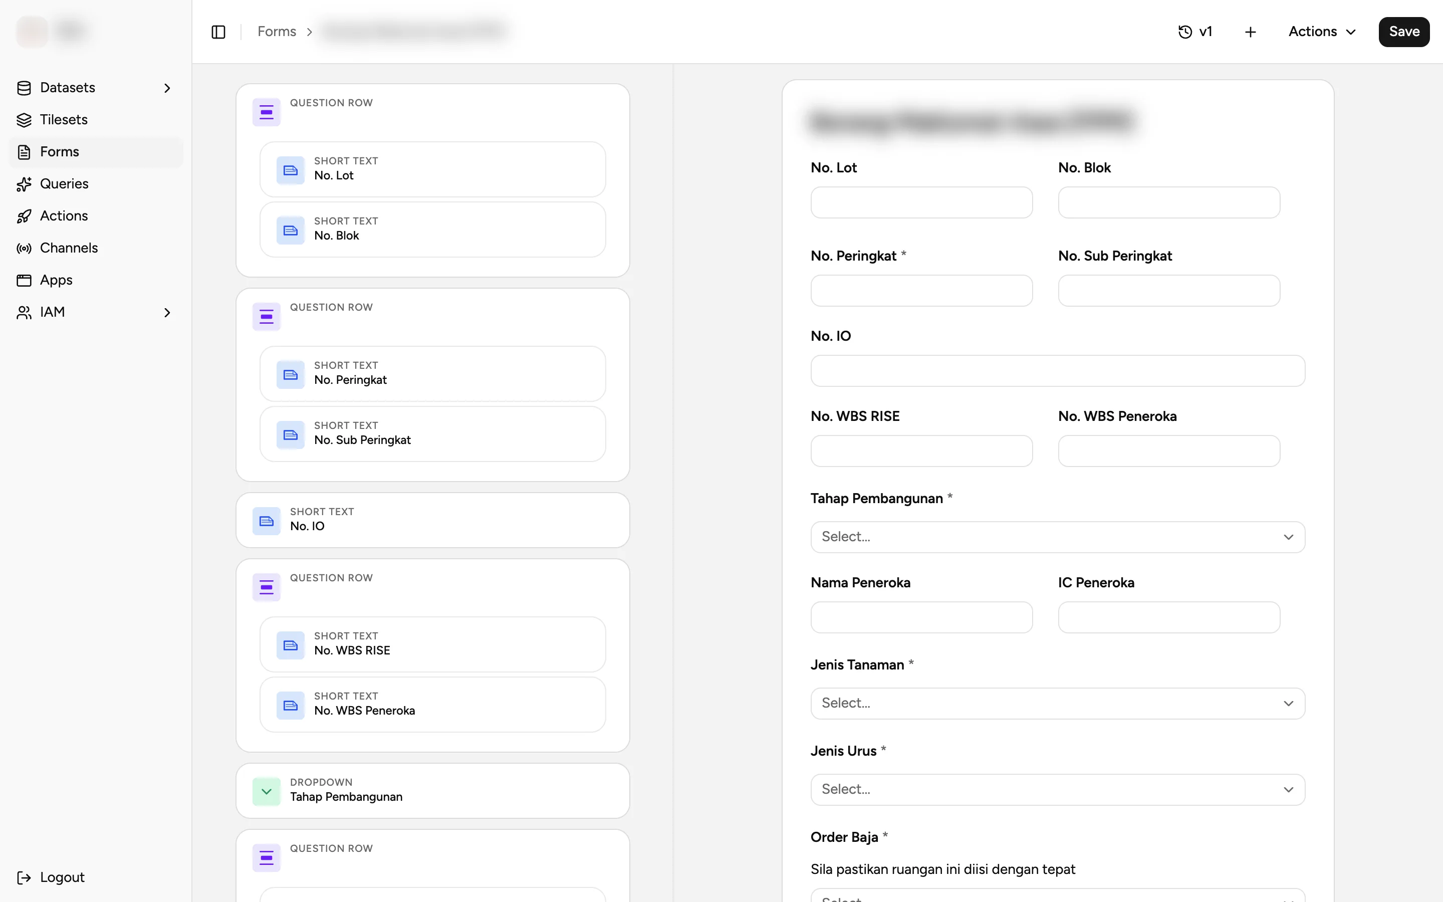Open the Jenis Tanaman select dropdown
The height and width of the screenshot is (902, 1443).
1058,704
